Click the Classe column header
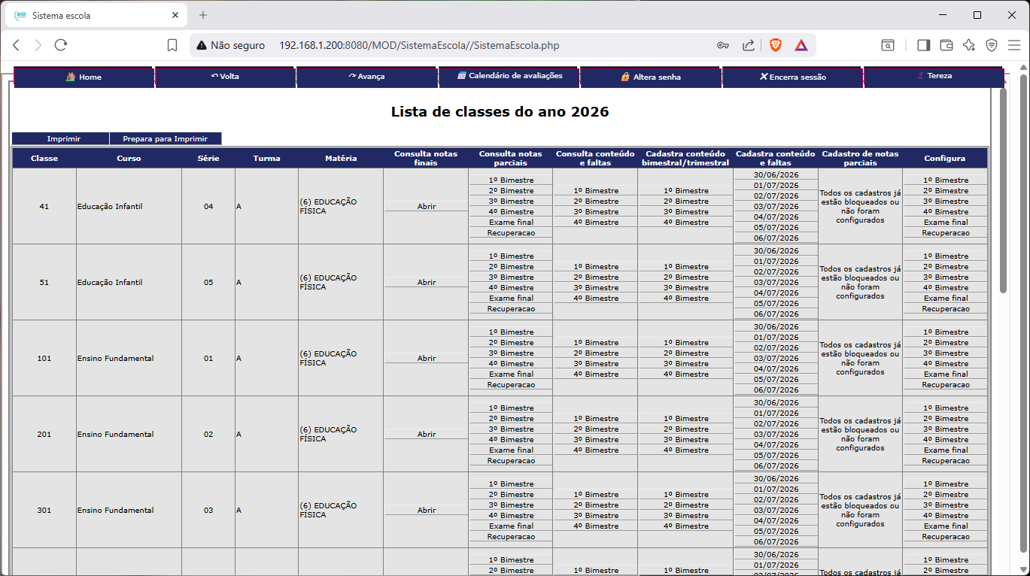 pyautogui.click(x=44, y=158)
